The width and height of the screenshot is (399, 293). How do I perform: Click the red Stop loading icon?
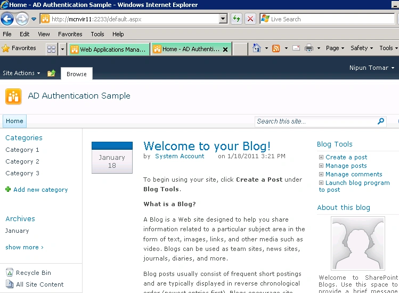[x=250, y=19]
